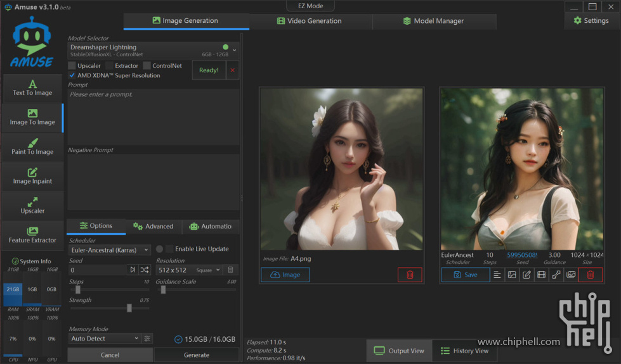Adjust the Guidance Scale slider handle

click(x=163, y=290)
